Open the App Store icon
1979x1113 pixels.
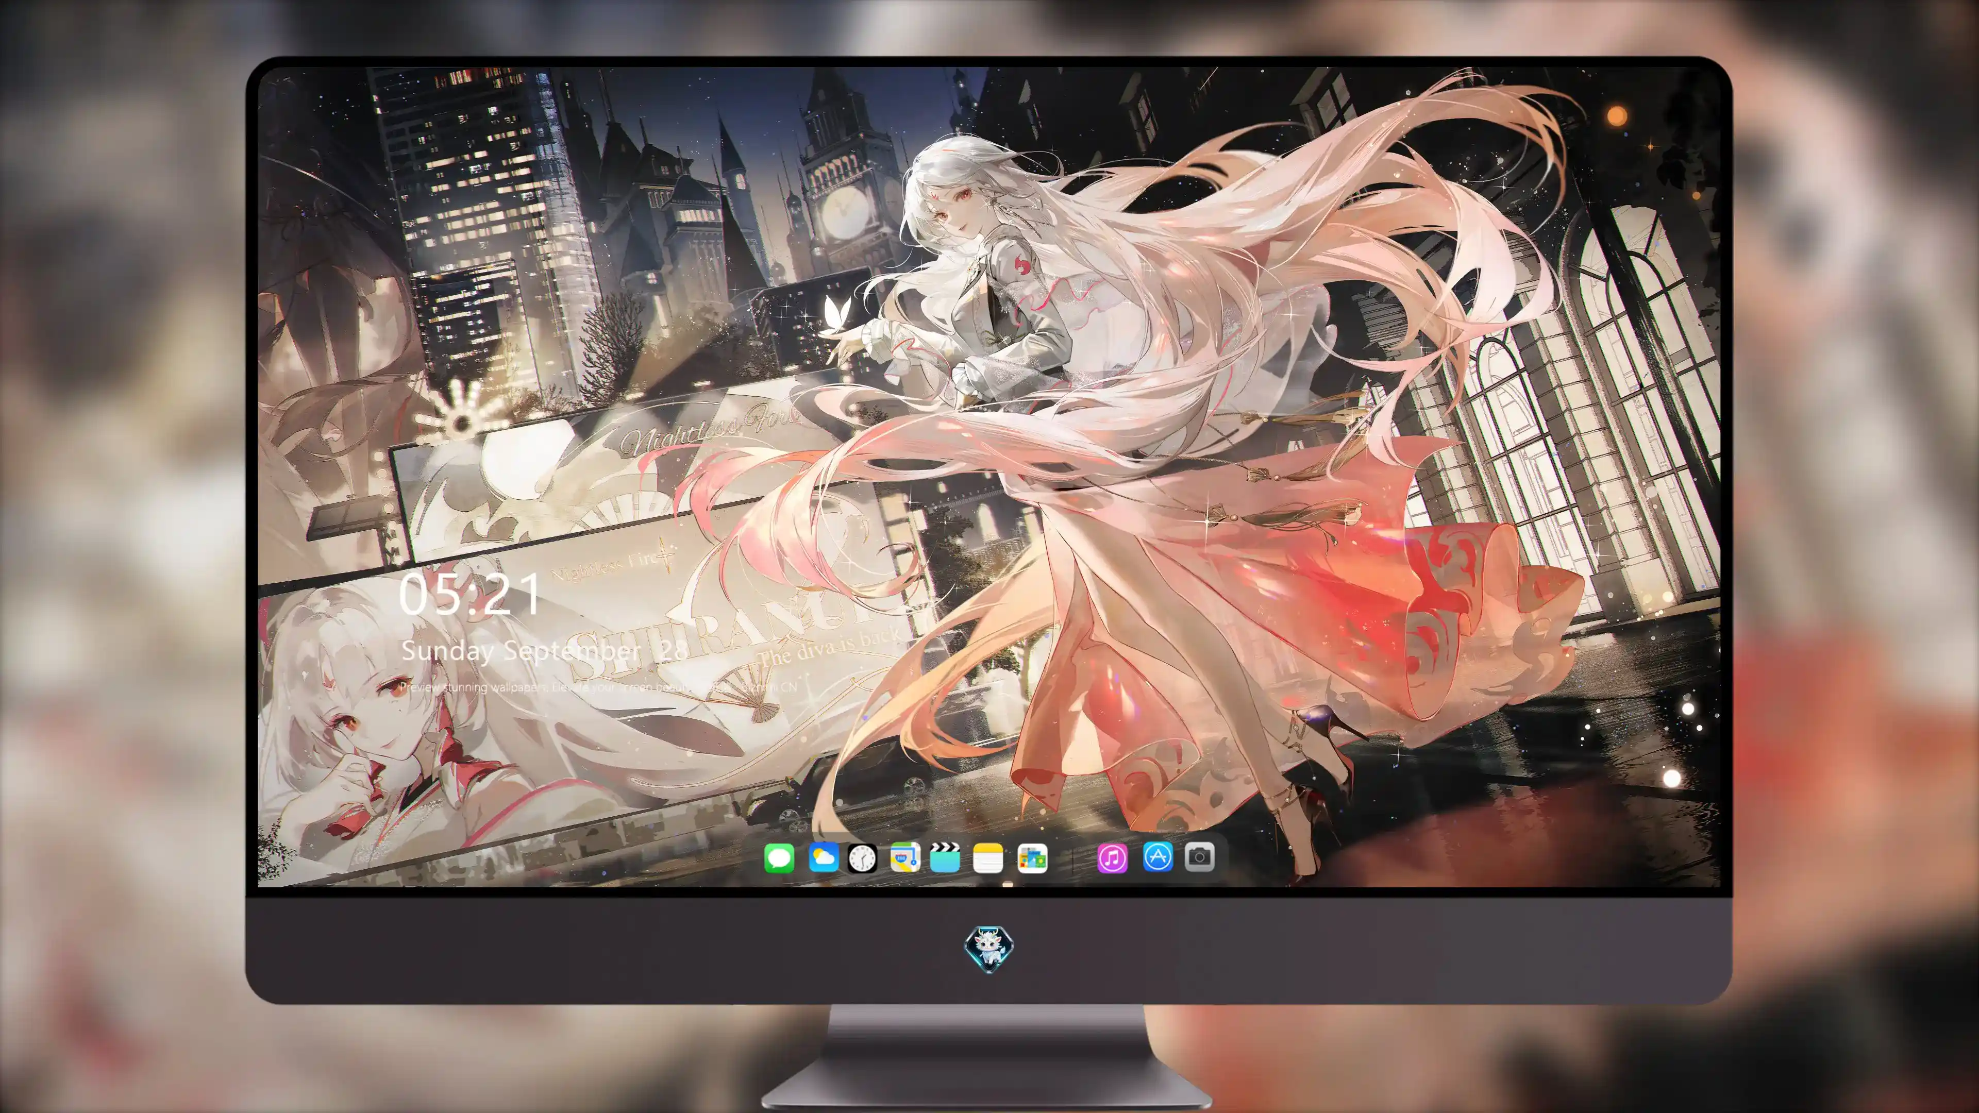coord(1158,856)
